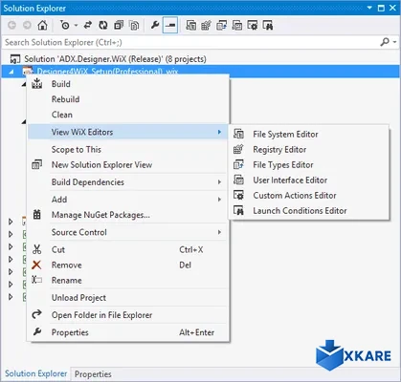Select the Solution 'ADX.Designer.WiX (Release)' node

[x=115, y=59]
